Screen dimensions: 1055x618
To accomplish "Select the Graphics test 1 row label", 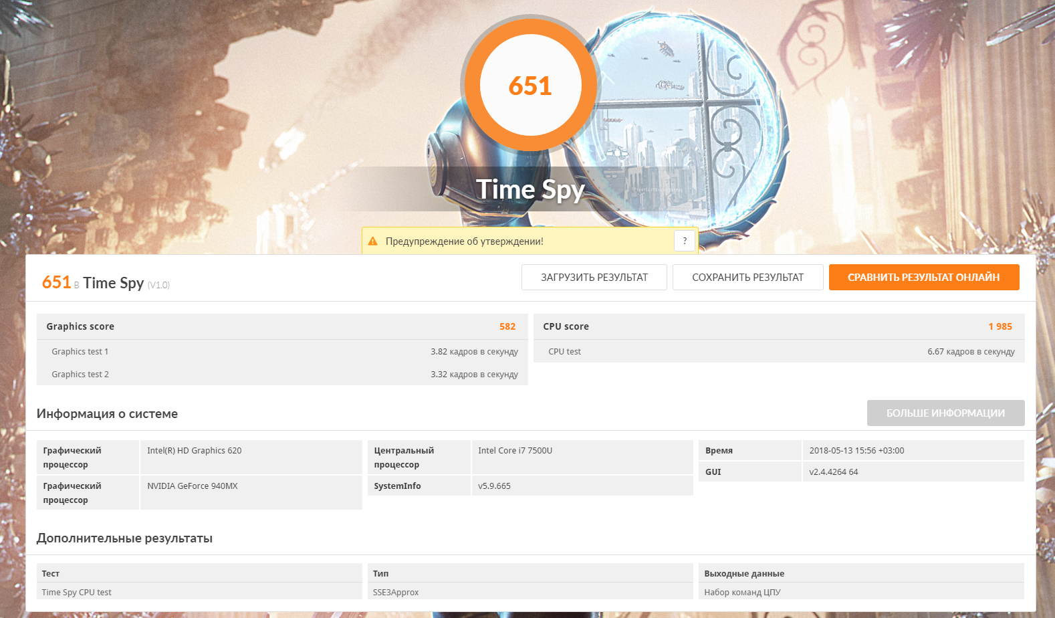I will [80, 352].
